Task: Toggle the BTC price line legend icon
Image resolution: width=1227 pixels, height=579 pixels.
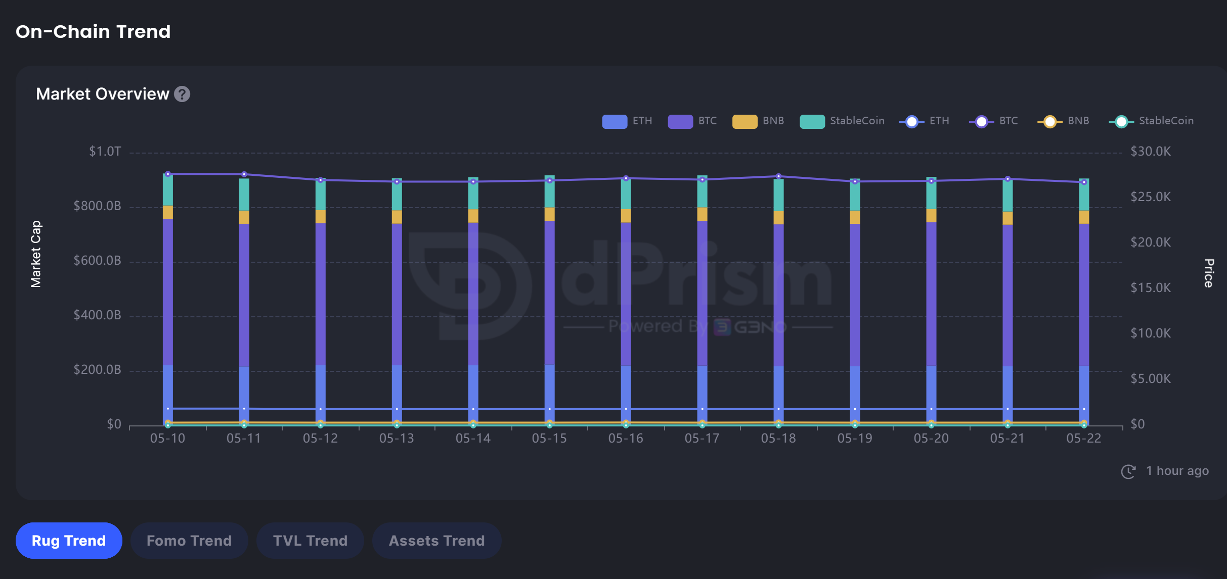Action: tap(981, 121)
